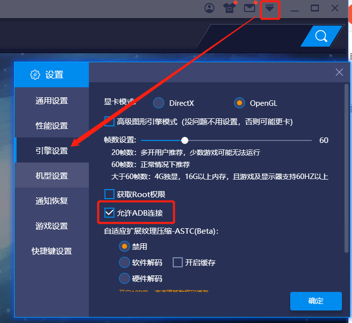Switch to 性能设置 performance settings tab
The image size is (352, 323).
(52, 125)
